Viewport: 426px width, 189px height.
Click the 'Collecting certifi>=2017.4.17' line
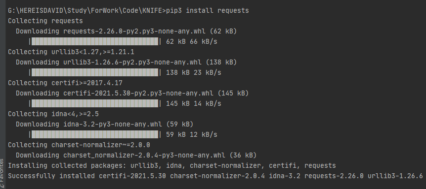tap(65, 83)
